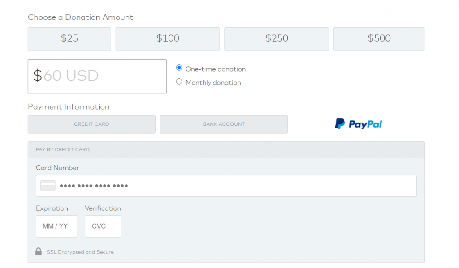Open the Bank Account payment tab
This screenshot has width=459, height=268.
(224, 124)
